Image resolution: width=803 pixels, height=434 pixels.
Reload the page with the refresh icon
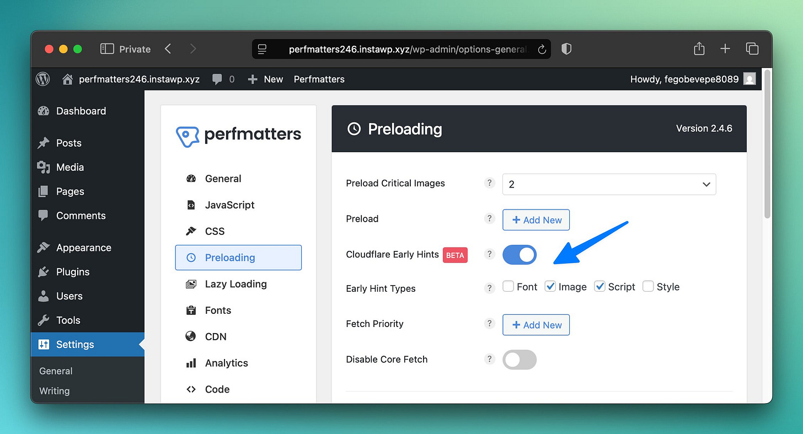[542, 50]
